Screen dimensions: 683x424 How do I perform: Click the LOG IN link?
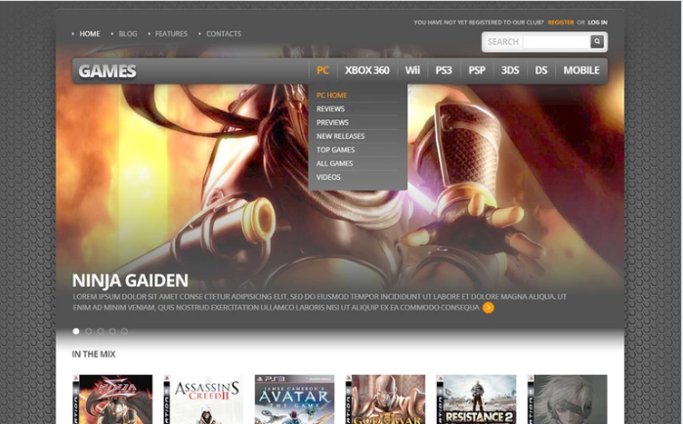pyautogui.click(x=597, y=22)
